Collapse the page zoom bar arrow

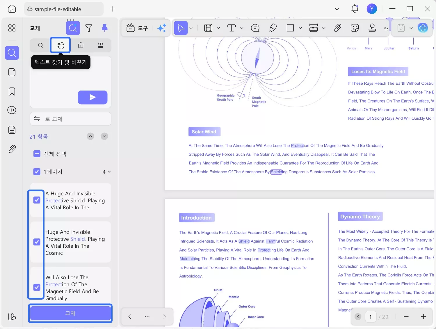pos(358,317)
